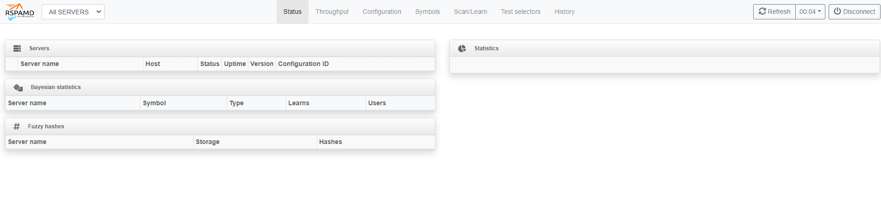Click the Servers panel icon
Image resolution: width=881 pixels, height=204 pixels.
[x=17, y=48]
